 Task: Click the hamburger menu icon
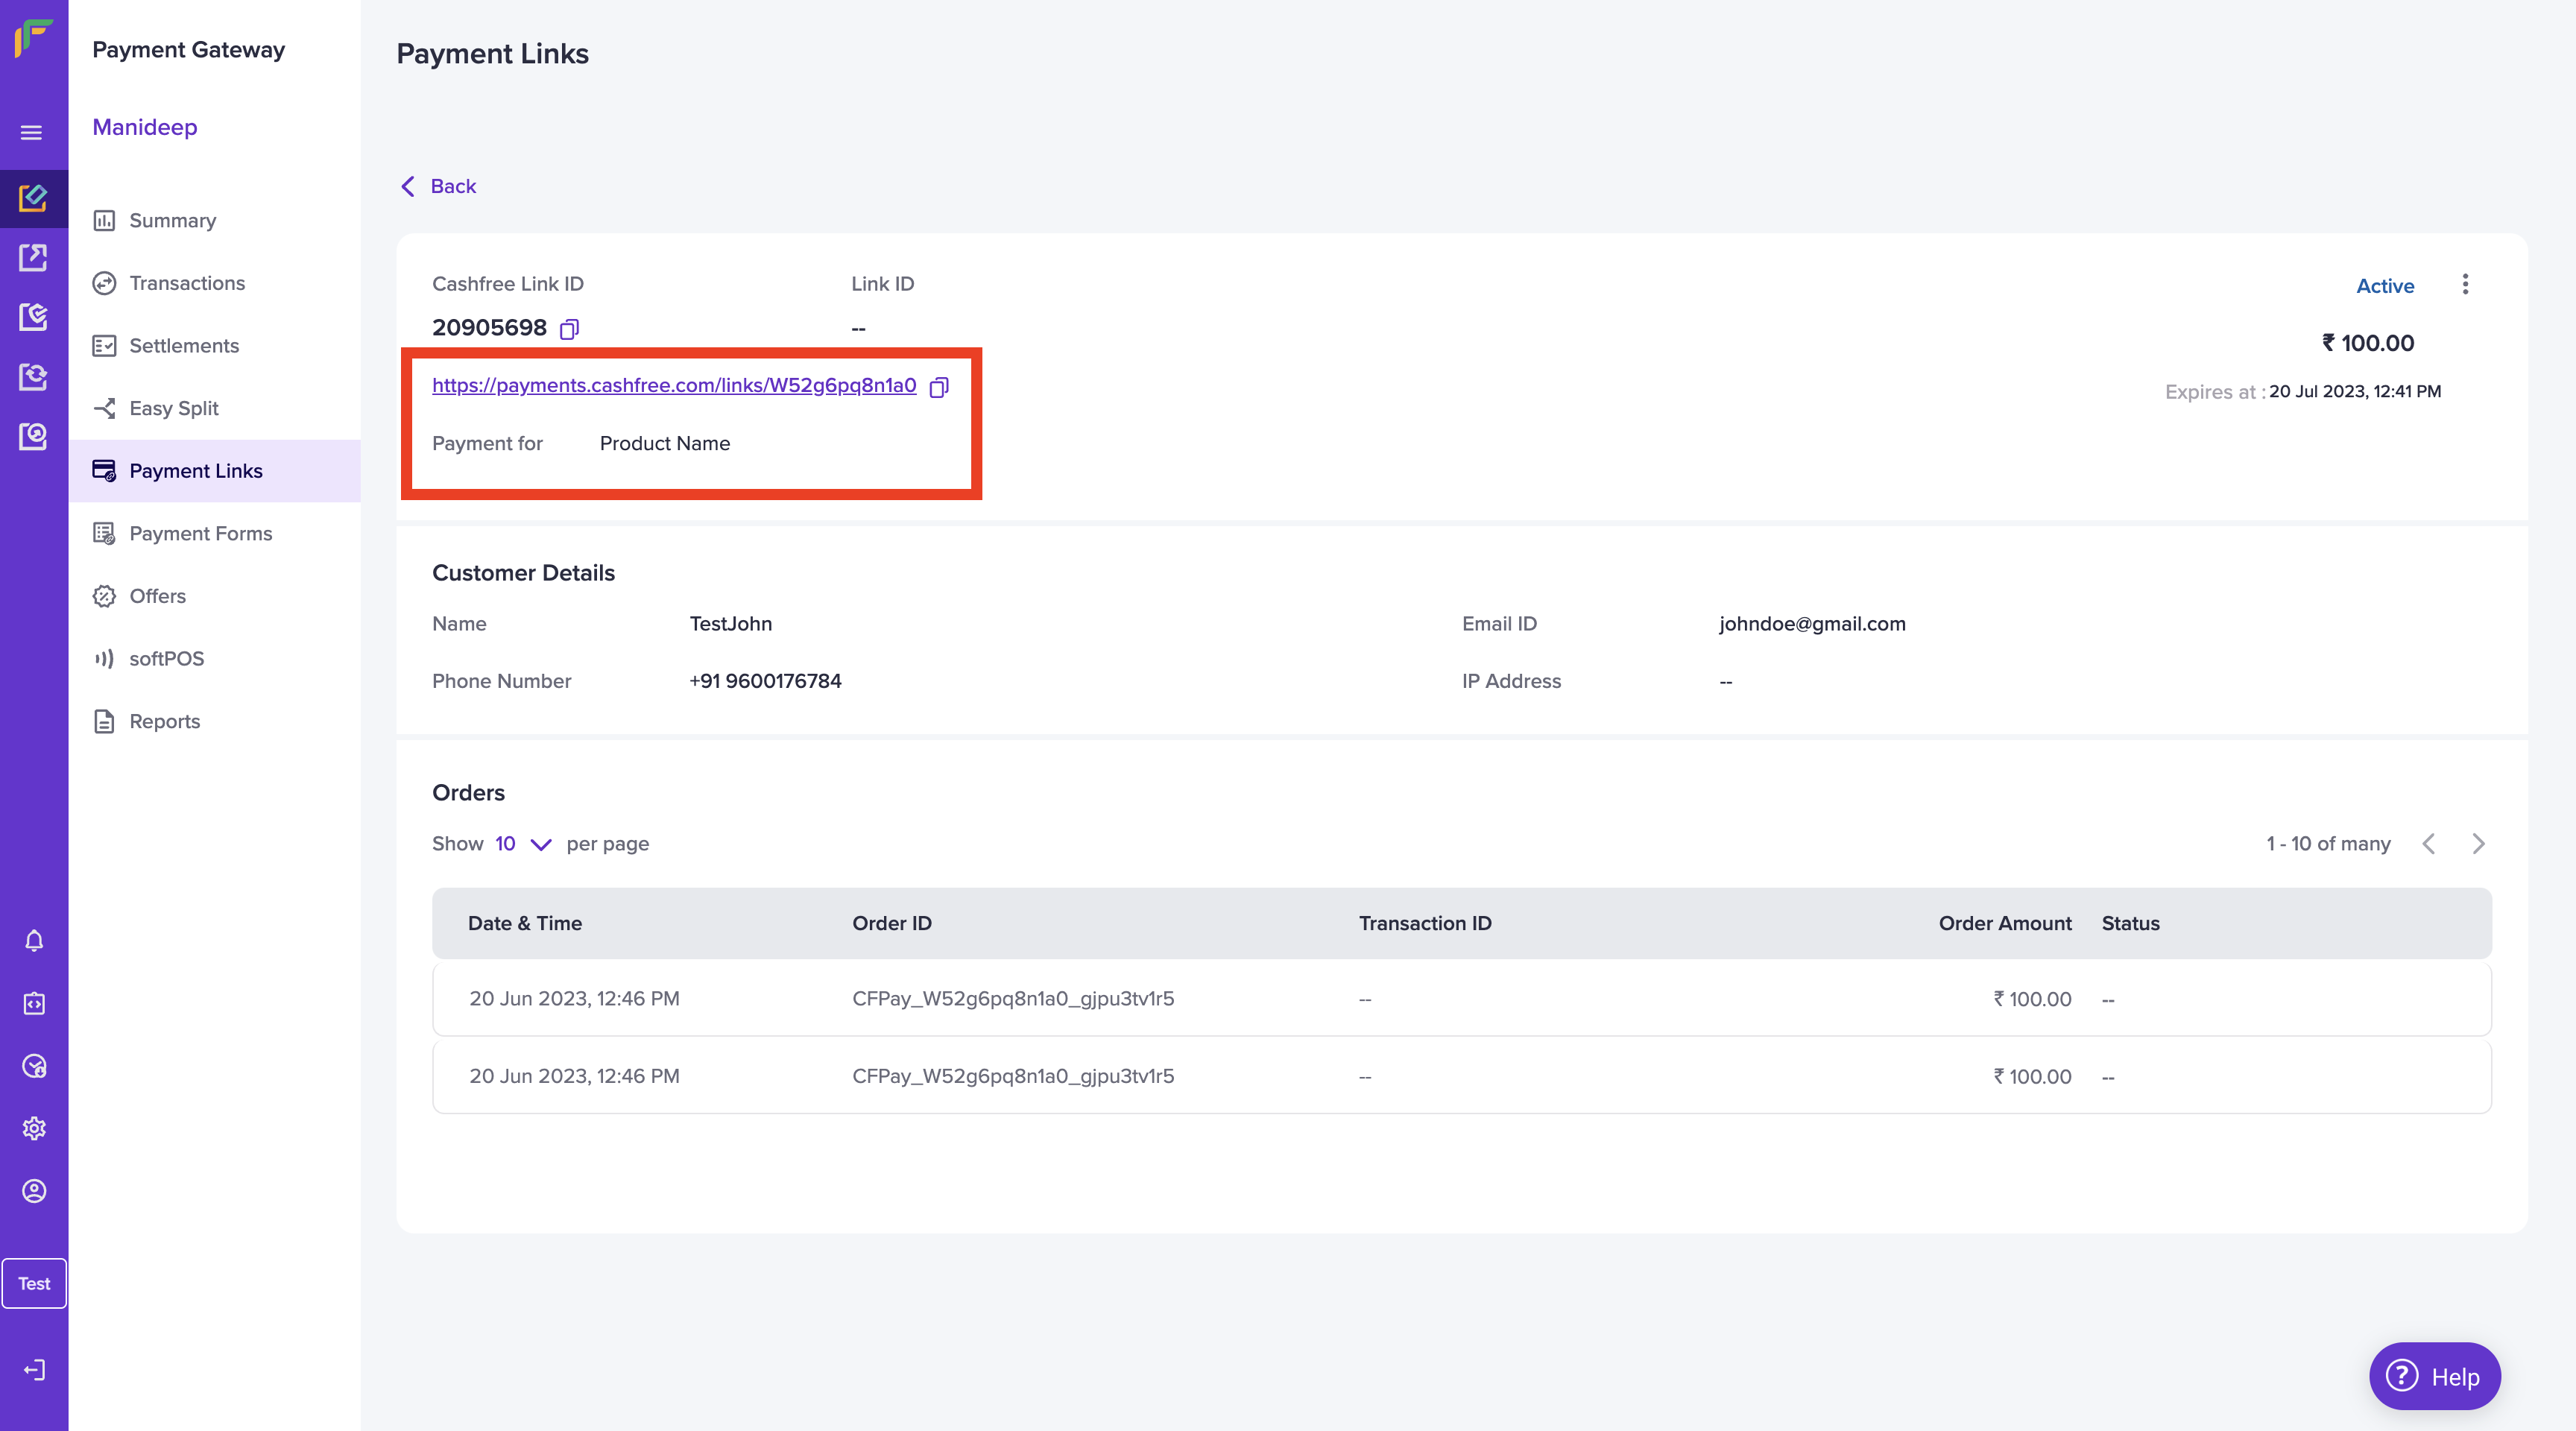click(32, 133)
